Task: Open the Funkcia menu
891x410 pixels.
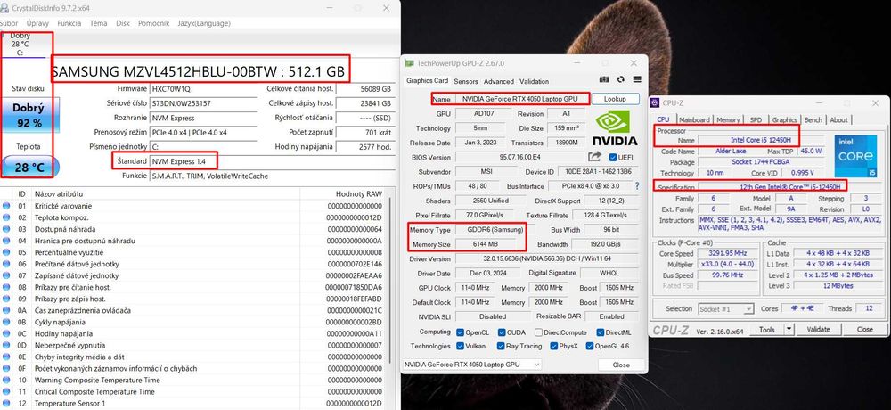Action: 69,23
